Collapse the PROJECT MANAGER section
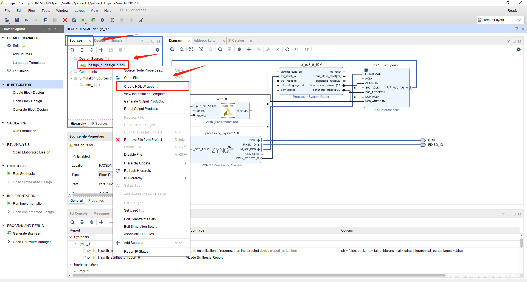Screen dimensions: 527x282 3,38
